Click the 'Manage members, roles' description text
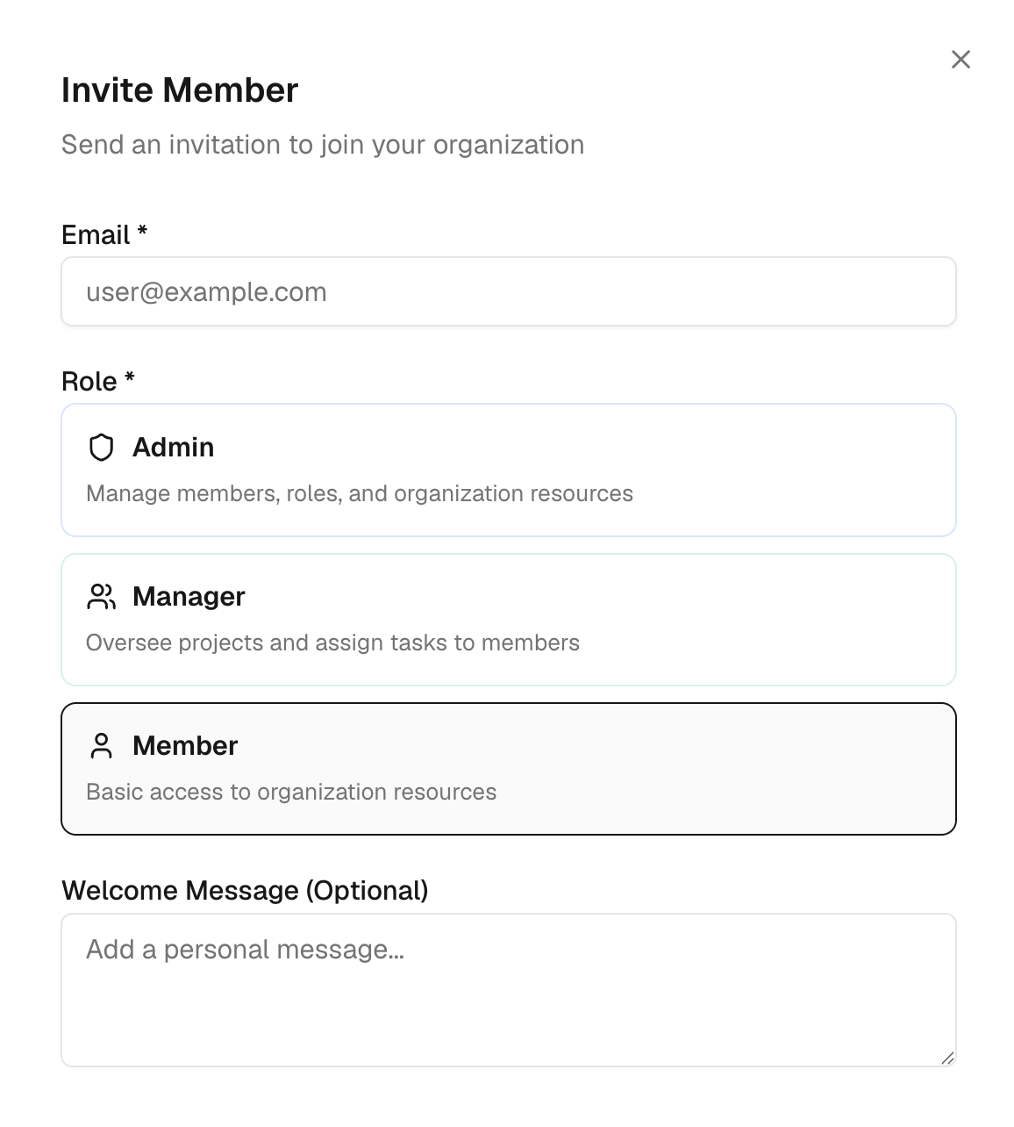The height and width of the screenshot is (1127, 1014). tap(359, 493)
